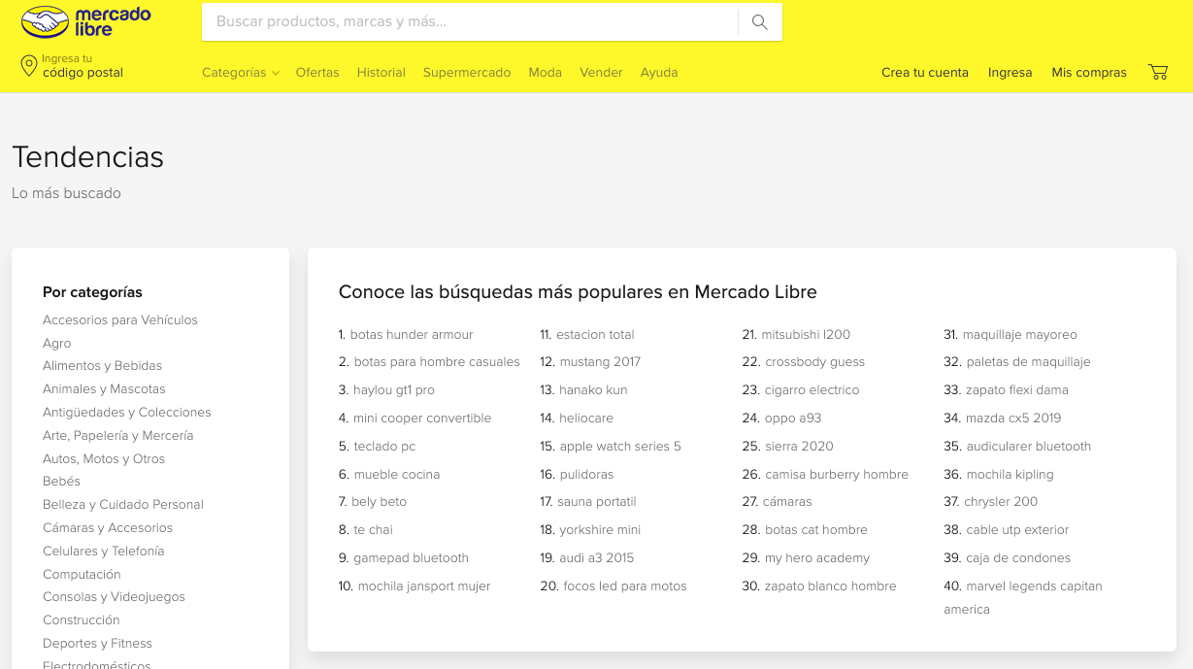
Task: Click trend 'botas hunder armour'
Action: (412, 335)
